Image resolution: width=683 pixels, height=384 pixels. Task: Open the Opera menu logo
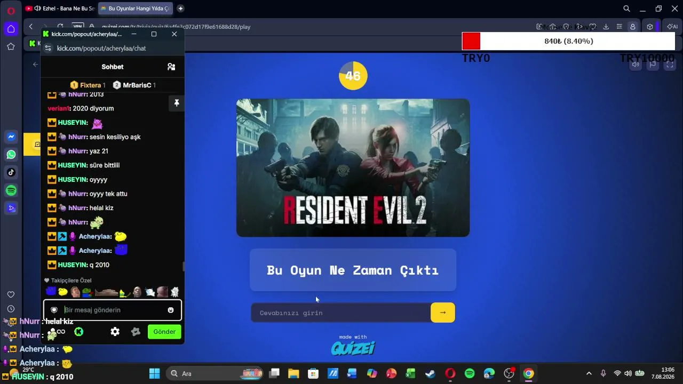coord(11,10)
